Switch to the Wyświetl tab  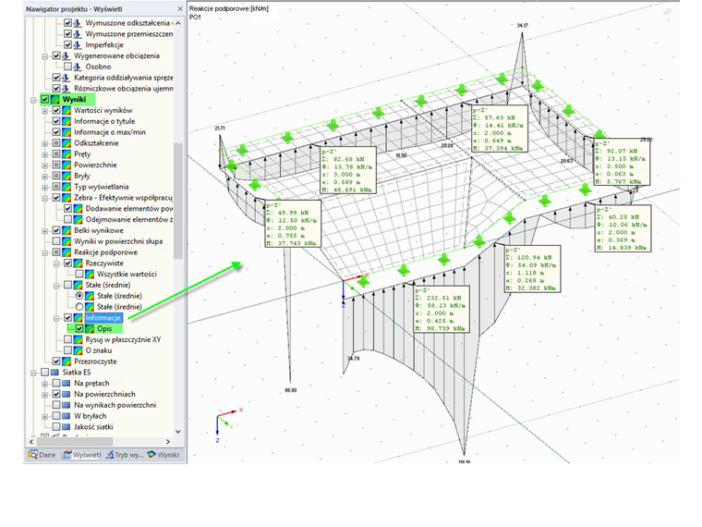coord(81,455)
